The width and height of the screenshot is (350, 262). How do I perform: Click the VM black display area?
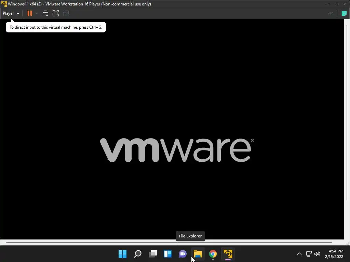[172, 129]
